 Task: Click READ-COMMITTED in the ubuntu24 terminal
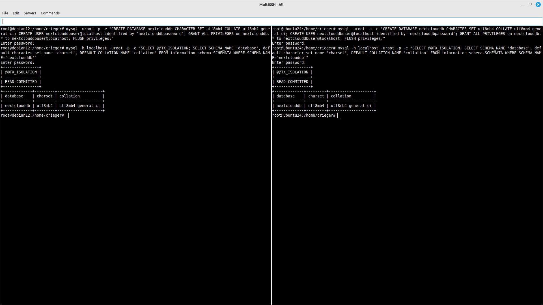(x=292, y=82)
